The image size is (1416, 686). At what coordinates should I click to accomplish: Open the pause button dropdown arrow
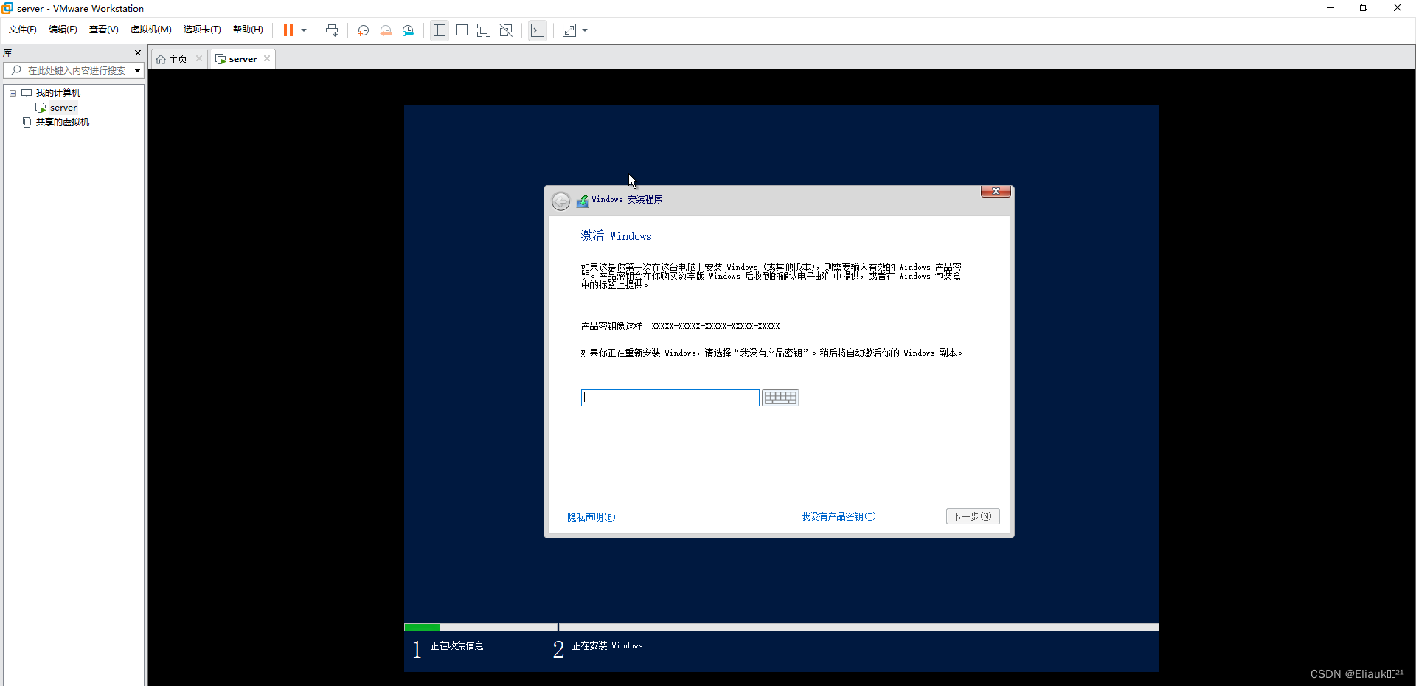point(305,30)
